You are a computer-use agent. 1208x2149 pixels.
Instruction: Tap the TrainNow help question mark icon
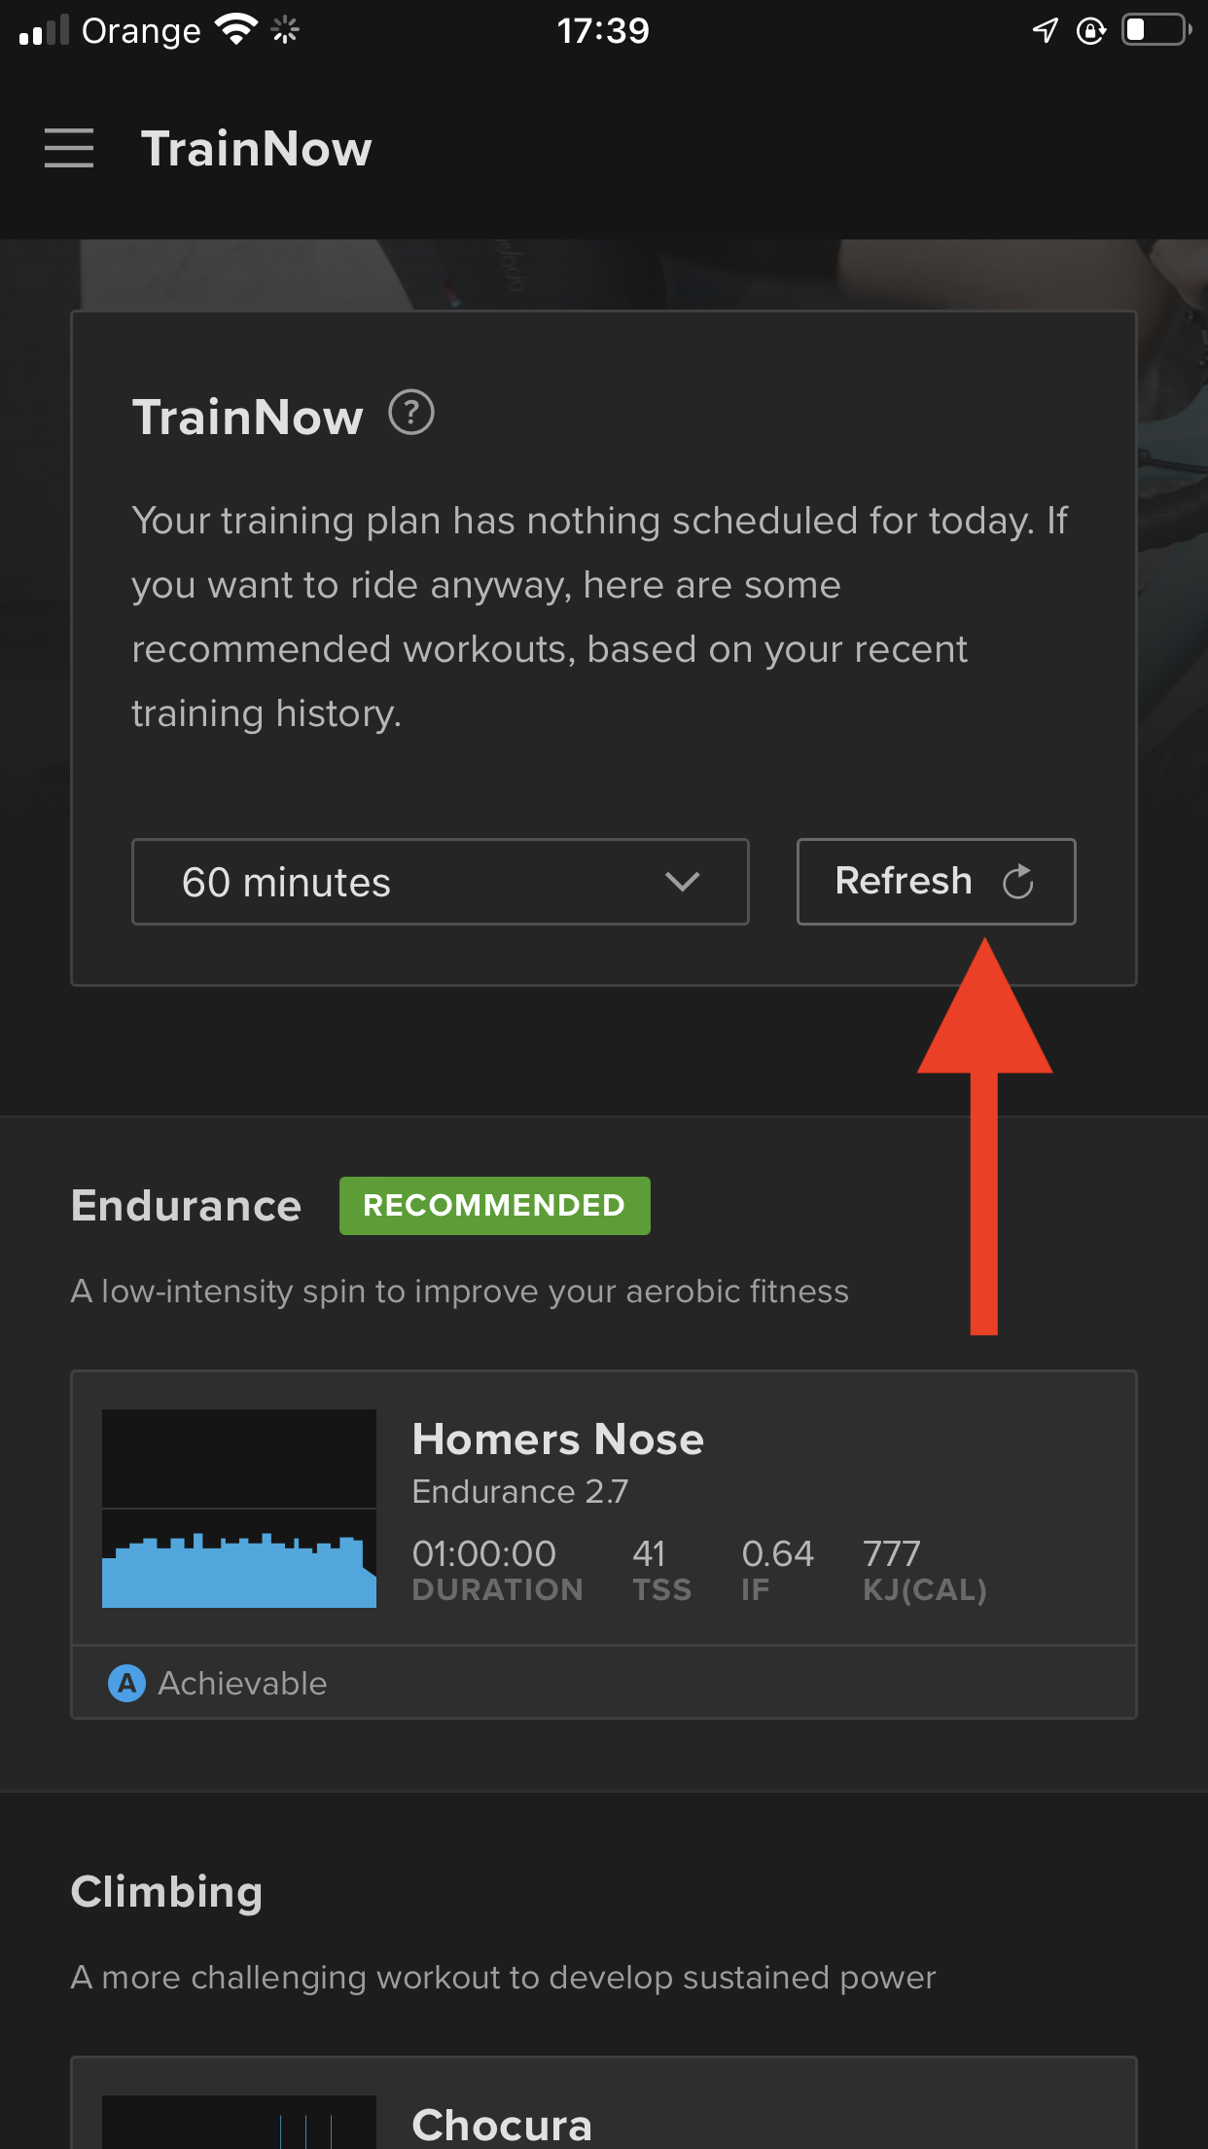(411, 413)
